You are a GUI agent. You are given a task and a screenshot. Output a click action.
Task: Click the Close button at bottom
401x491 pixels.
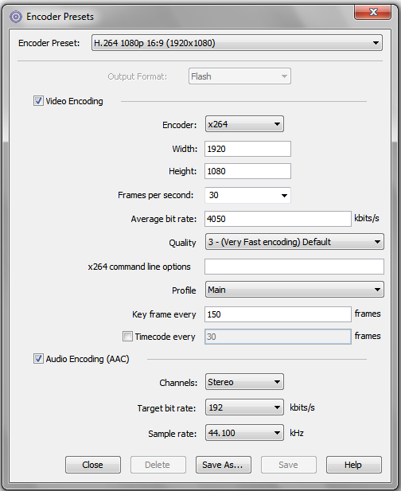point(93,465)
